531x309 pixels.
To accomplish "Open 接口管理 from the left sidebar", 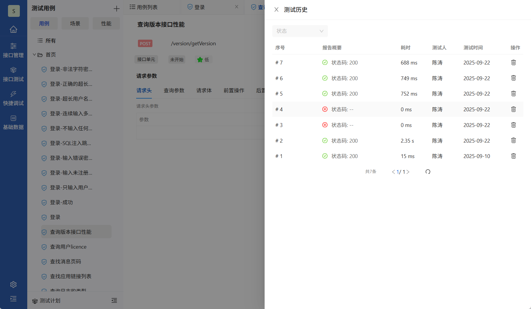I will click(14, 50).
